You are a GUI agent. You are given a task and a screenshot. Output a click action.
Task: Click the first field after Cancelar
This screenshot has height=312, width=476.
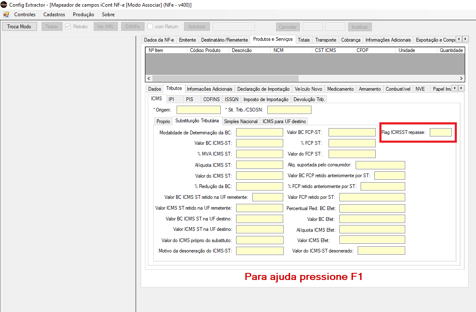[313, 27]
